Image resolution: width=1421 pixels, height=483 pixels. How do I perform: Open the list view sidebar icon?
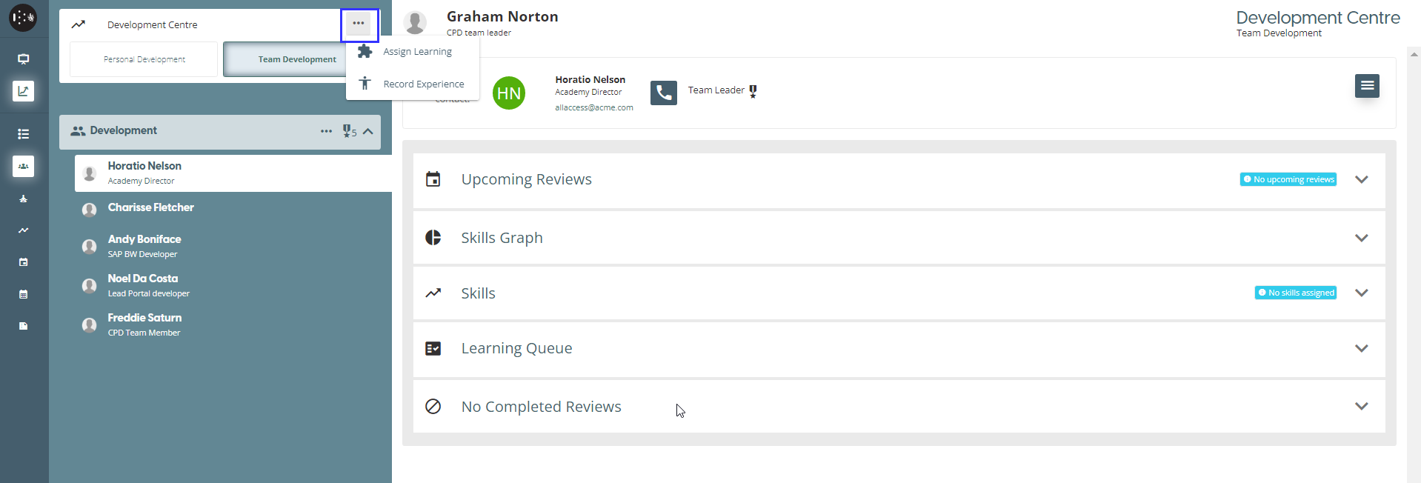tap(23, 134)
